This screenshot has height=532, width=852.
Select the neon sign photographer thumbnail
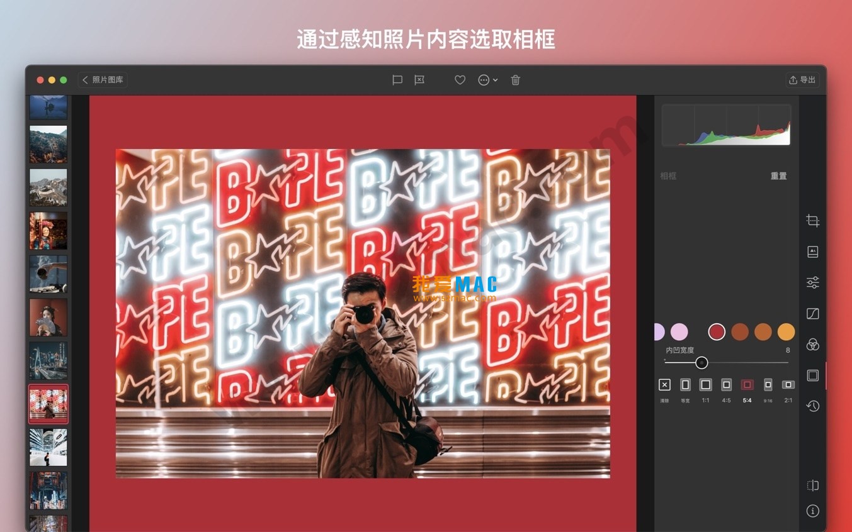coord(48,404)
